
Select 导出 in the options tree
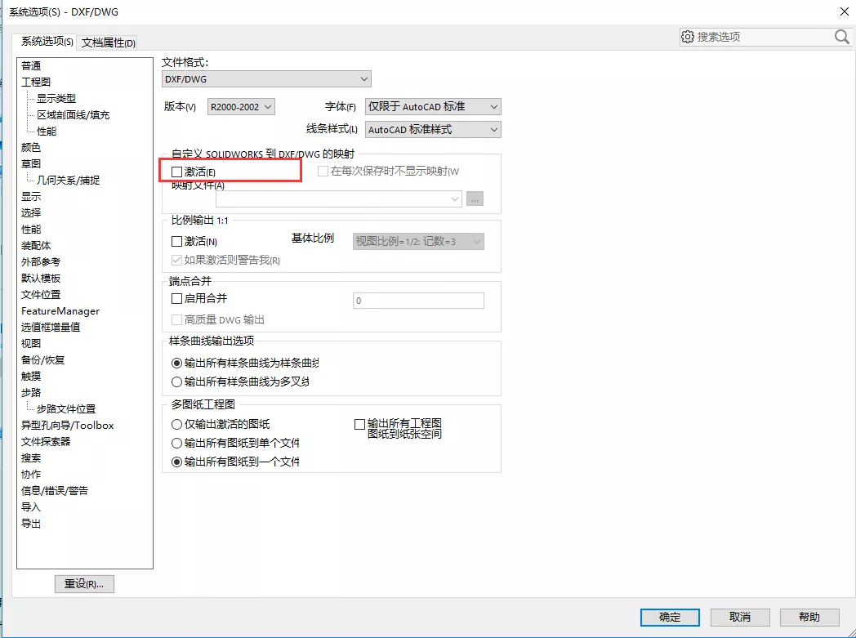click(x=31, y=523)
